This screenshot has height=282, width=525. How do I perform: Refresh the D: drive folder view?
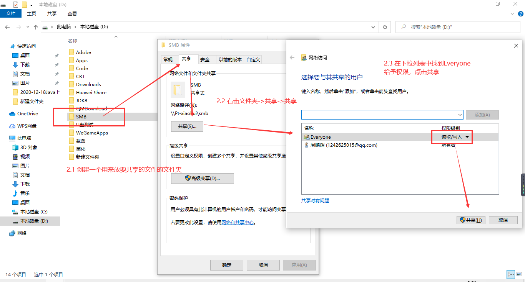click(385, 27)
